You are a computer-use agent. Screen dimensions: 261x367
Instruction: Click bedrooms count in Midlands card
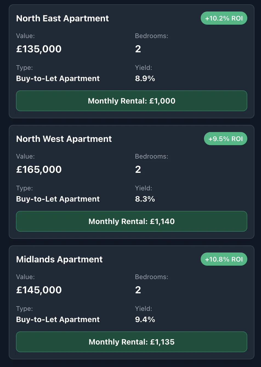point(138,290)
